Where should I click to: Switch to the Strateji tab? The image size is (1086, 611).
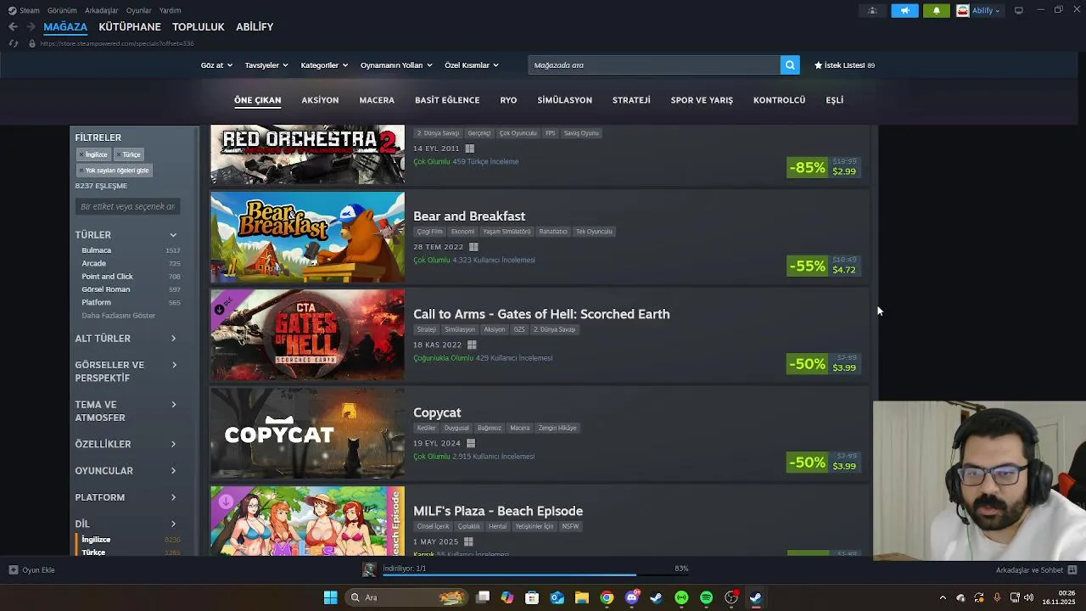631,100
